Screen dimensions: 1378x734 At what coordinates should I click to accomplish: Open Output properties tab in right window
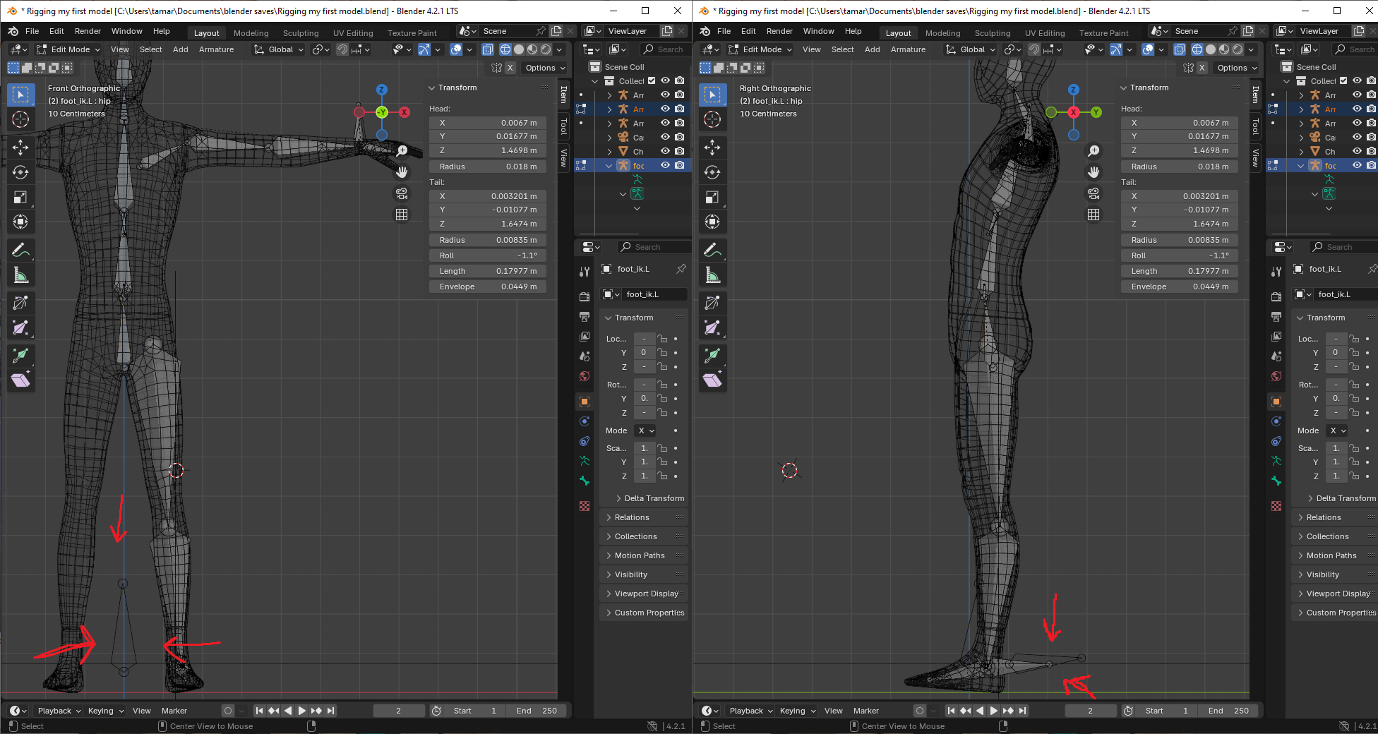coord(1276,317)
